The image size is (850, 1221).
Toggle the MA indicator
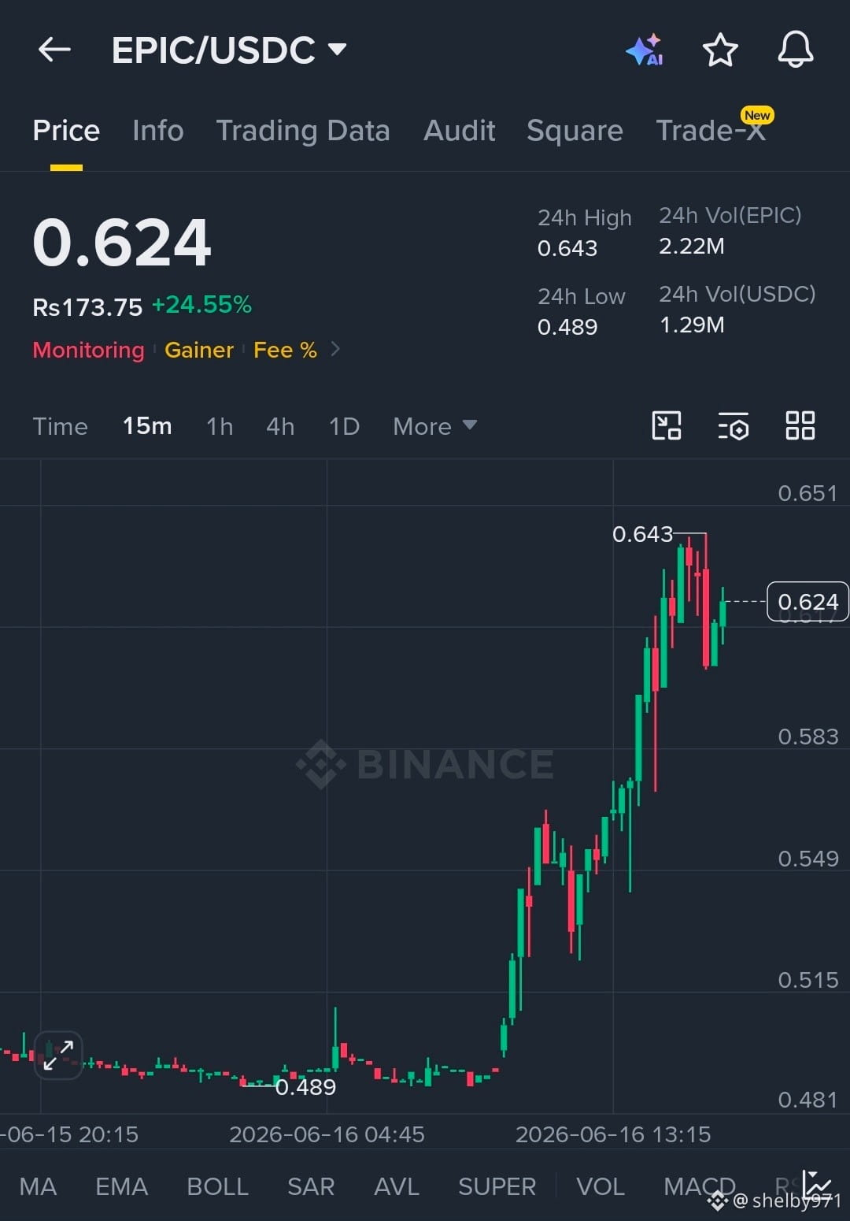pyautogui.click(x=38, y=1186)
